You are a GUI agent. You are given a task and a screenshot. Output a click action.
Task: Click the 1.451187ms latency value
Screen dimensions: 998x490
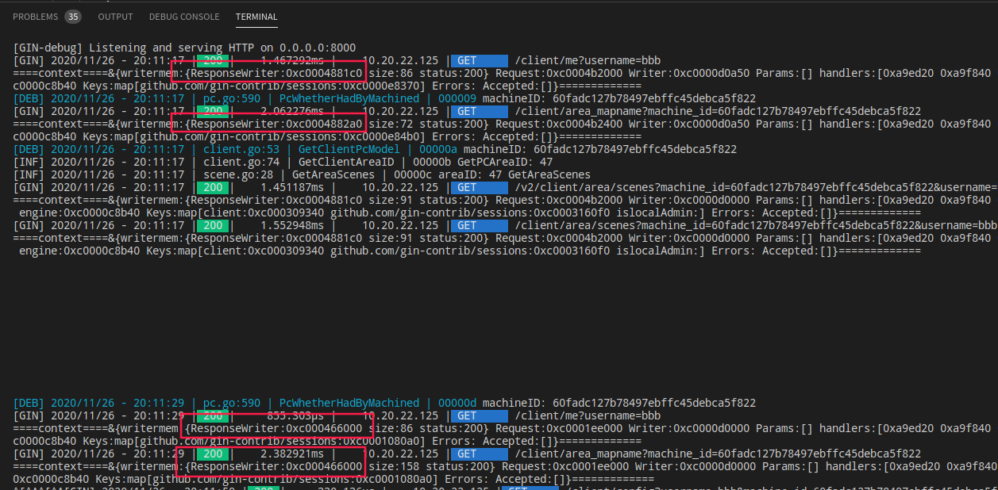292,187
